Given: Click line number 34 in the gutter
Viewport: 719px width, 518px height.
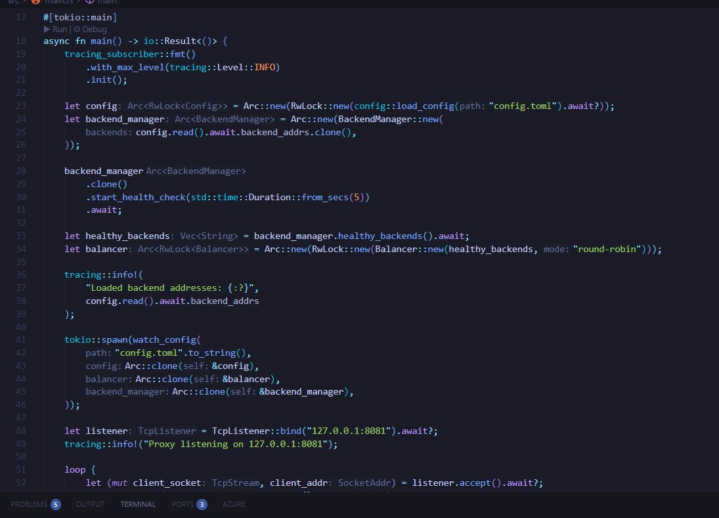Looking at the screenshot, I should coord(21,249).
